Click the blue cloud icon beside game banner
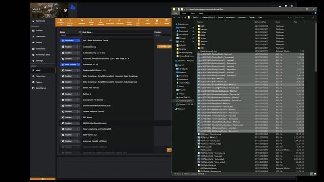The image size is (324, 182). coord(73,8)
